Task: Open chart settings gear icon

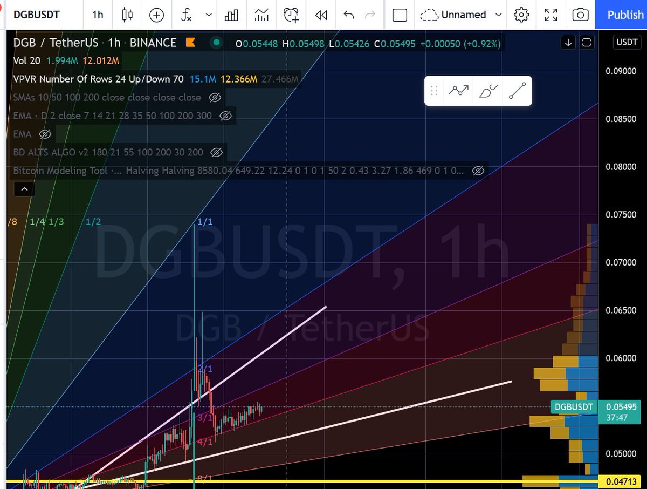Action: click(521, 15)
